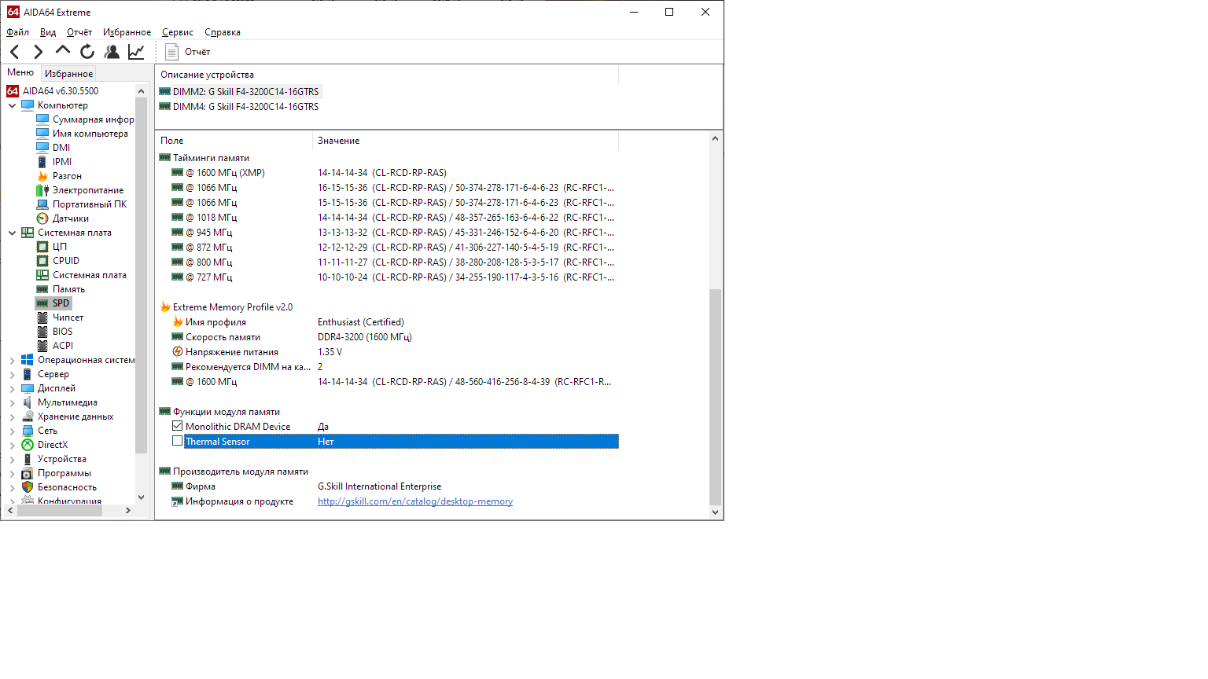This screenshot has width=1208, height=679.
Task: Open the Отчёт menu in menu bar
Action: coord(79,32)
